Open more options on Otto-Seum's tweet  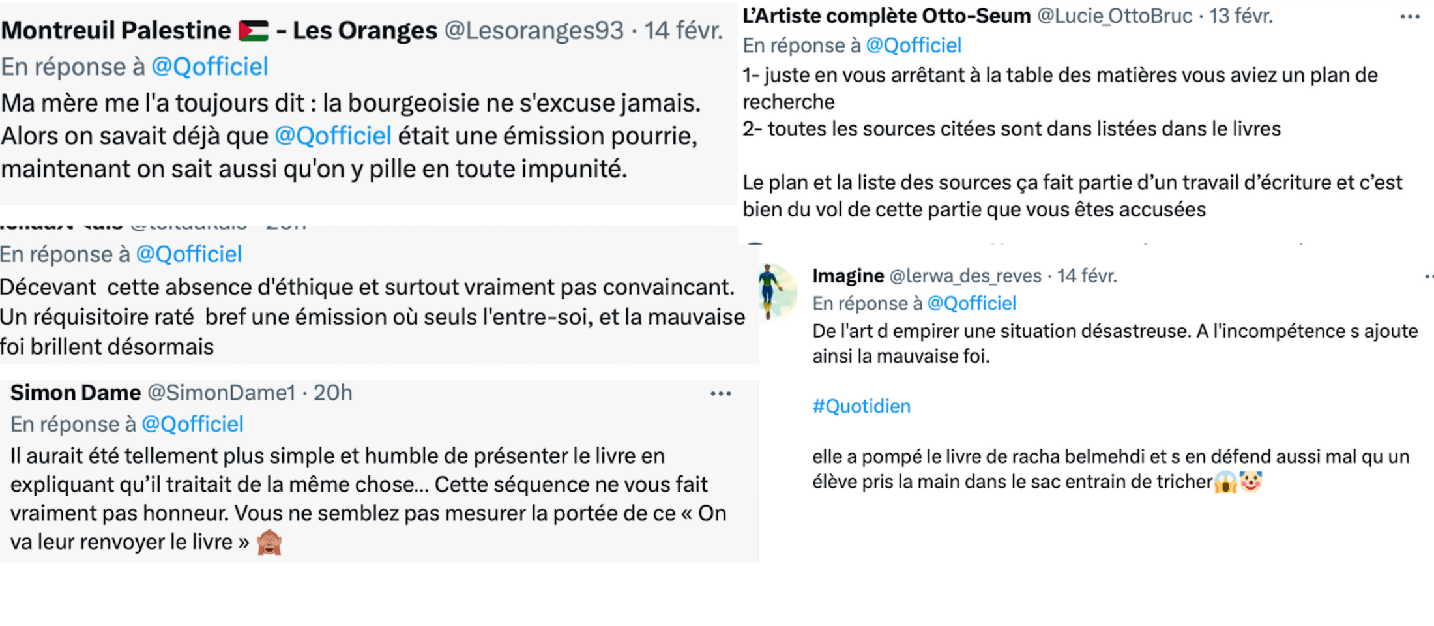click(1409, 17)
